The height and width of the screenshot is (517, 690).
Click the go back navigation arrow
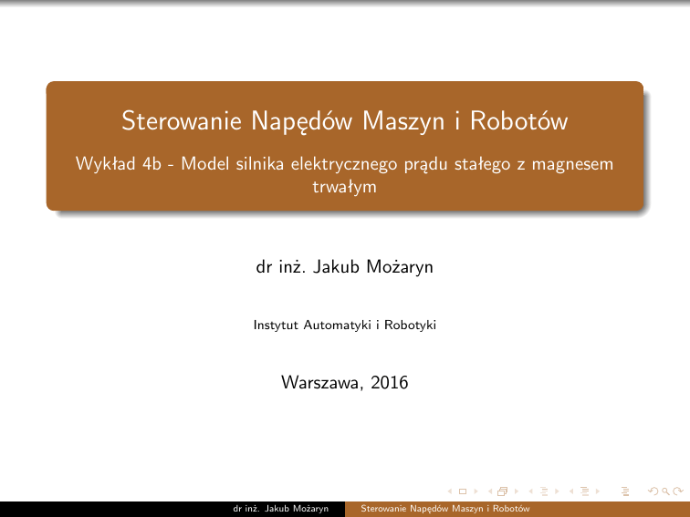point(651,492)
